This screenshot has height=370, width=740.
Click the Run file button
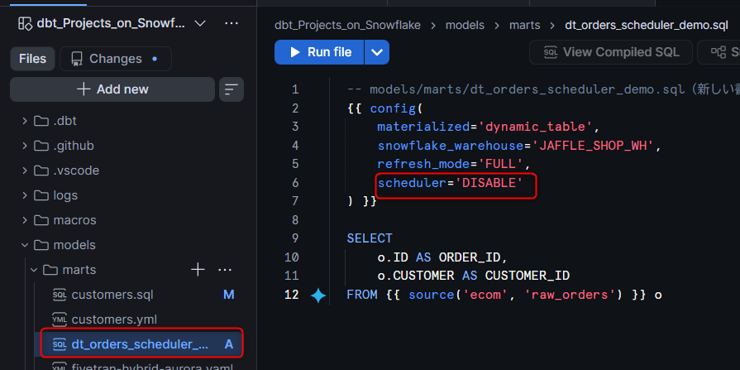(x=319, y=52)
